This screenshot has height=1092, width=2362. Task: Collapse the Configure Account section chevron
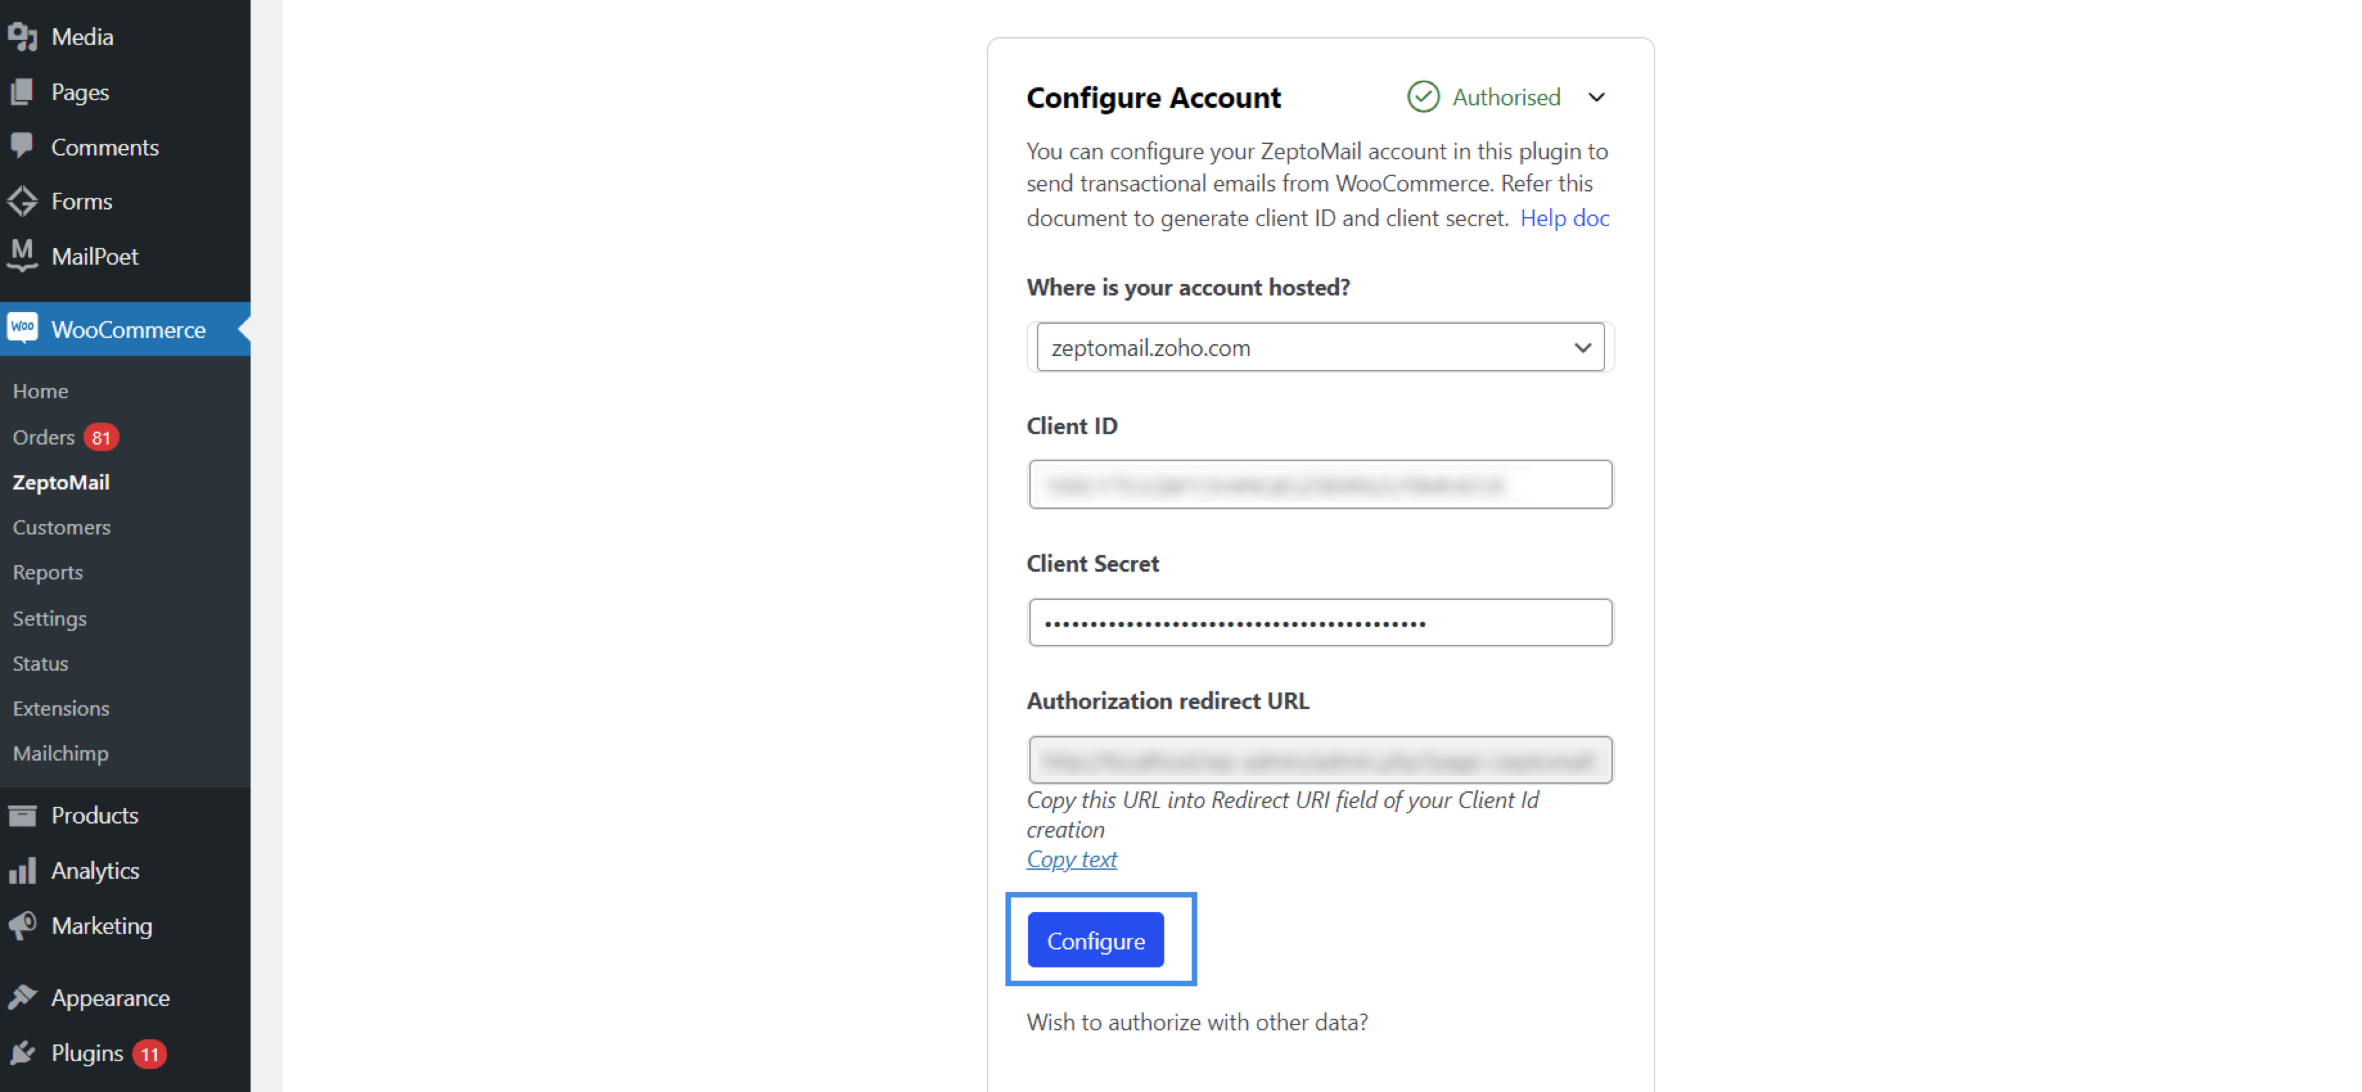[x=1596, y=97]
